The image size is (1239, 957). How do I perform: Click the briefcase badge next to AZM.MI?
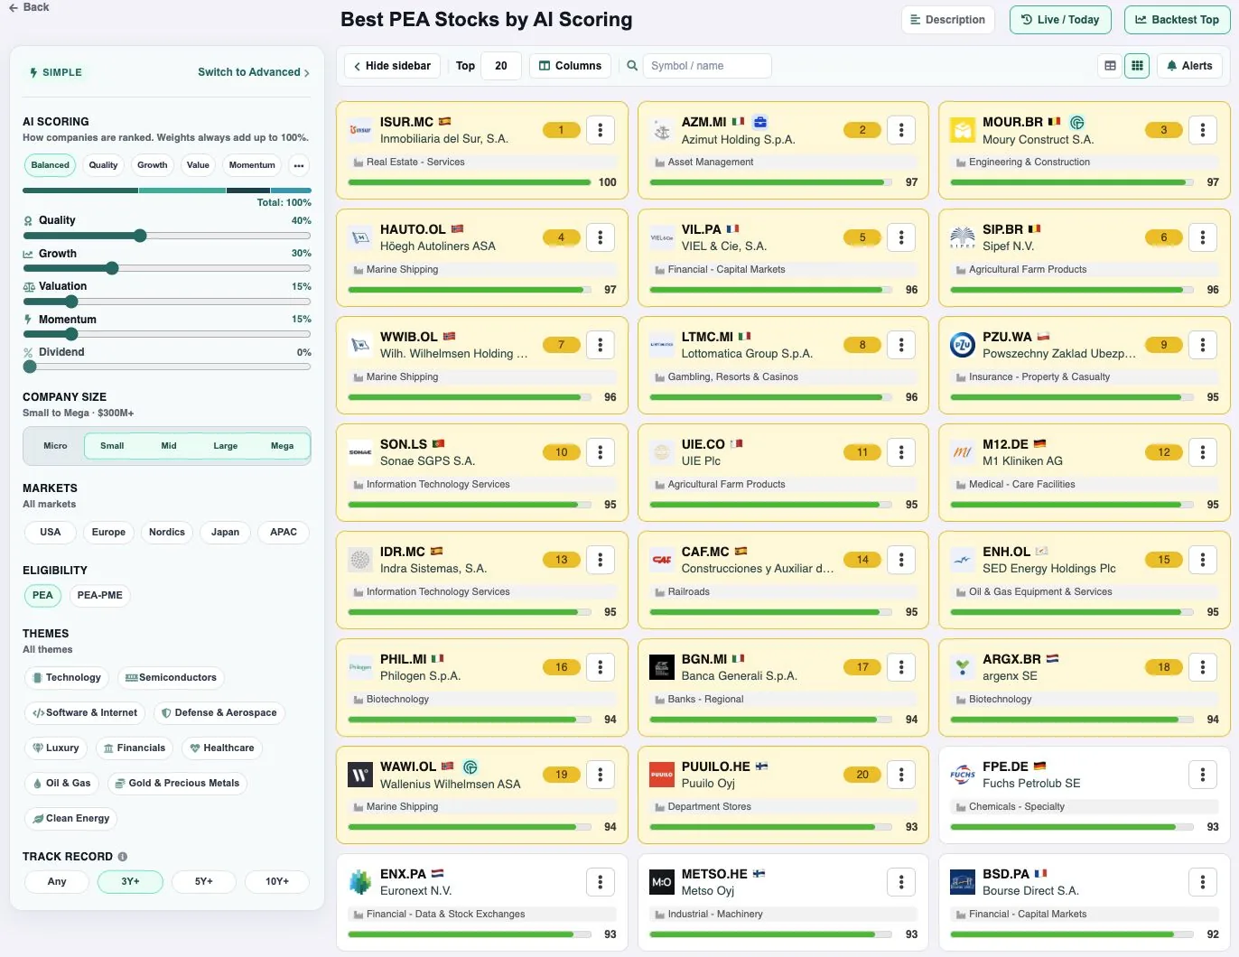tap(760, 122)
